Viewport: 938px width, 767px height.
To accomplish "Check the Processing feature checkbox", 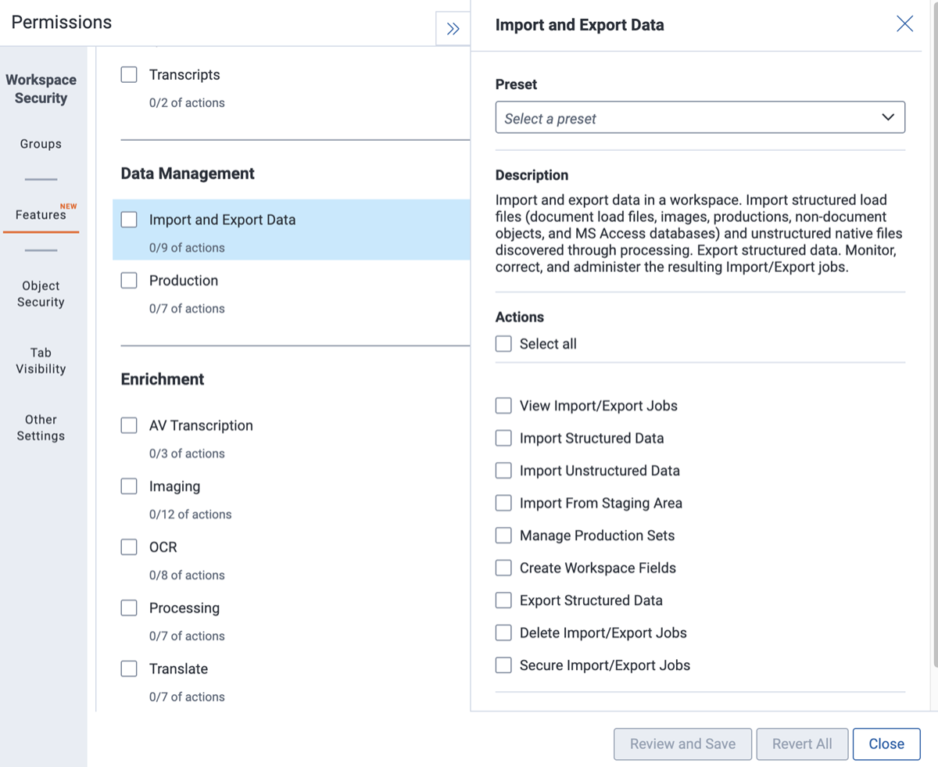I will [x=129, y=608].
